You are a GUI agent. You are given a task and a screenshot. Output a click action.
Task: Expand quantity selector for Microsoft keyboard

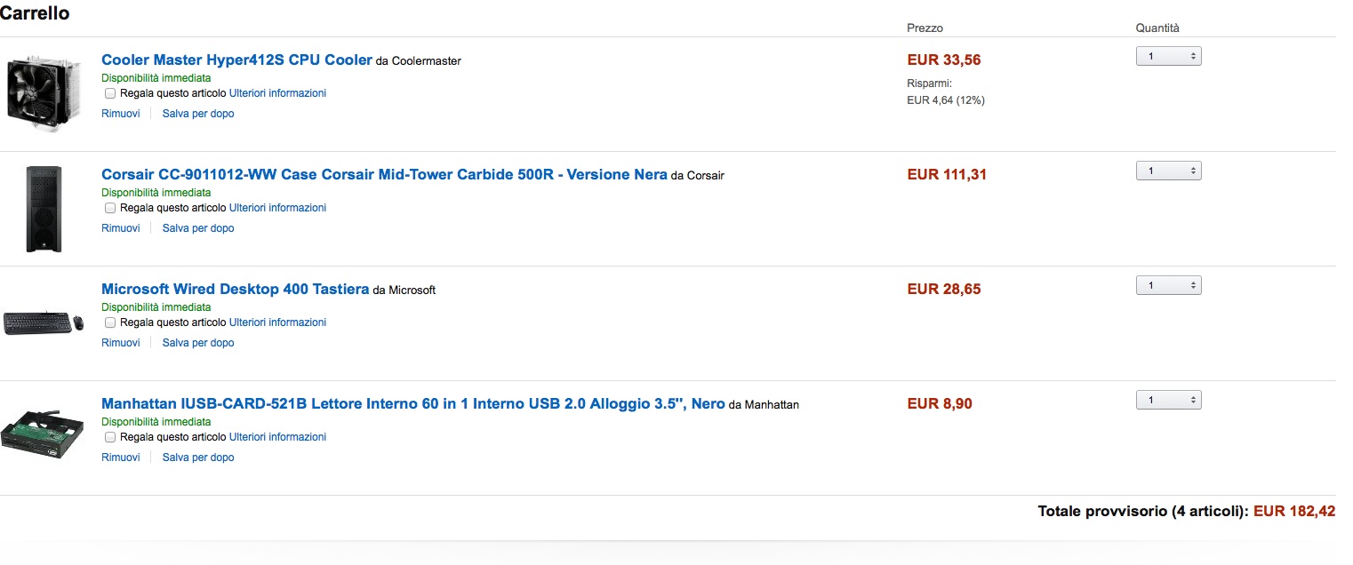(x=1168, y=286)
